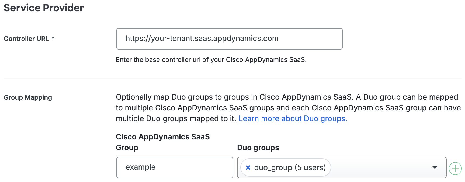
Task: Click the base controller url help text
Action: [x=211, y=59]
